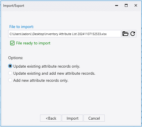The width and height of the screenshot is (142, 127).
Task: Click the Options heading label
Action: 16,58
